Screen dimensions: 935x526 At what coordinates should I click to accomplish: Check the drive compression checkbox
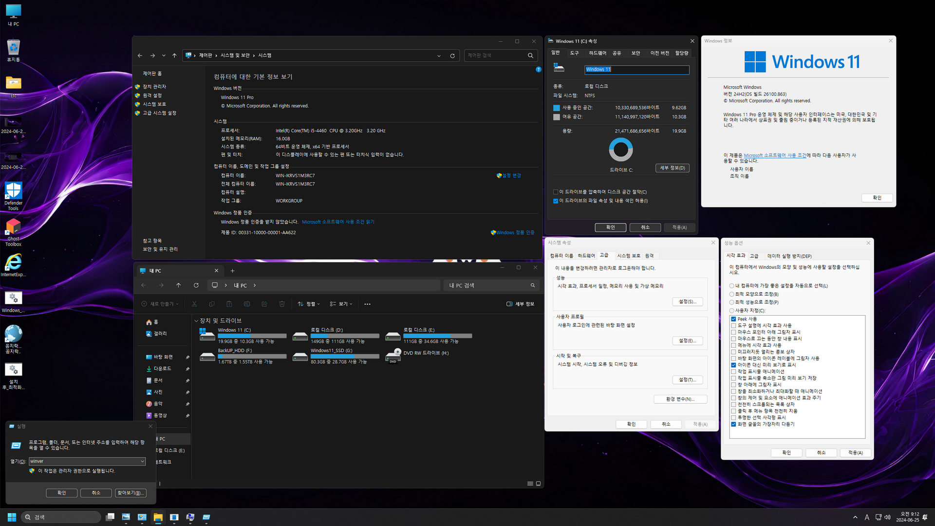click(x=556, y=192)
